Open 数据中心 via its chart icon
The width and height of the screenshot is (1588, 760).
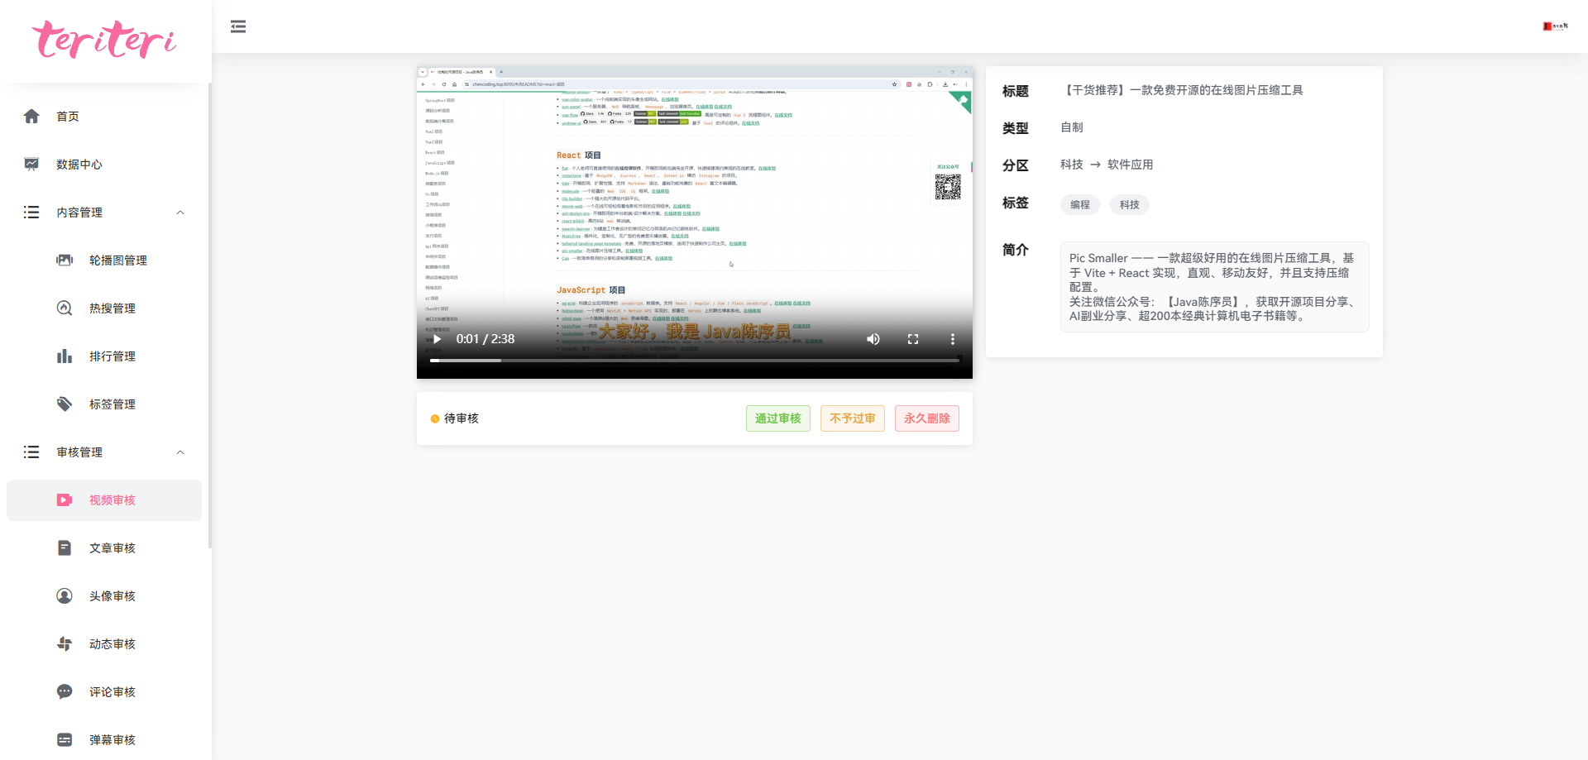[31, 165]
